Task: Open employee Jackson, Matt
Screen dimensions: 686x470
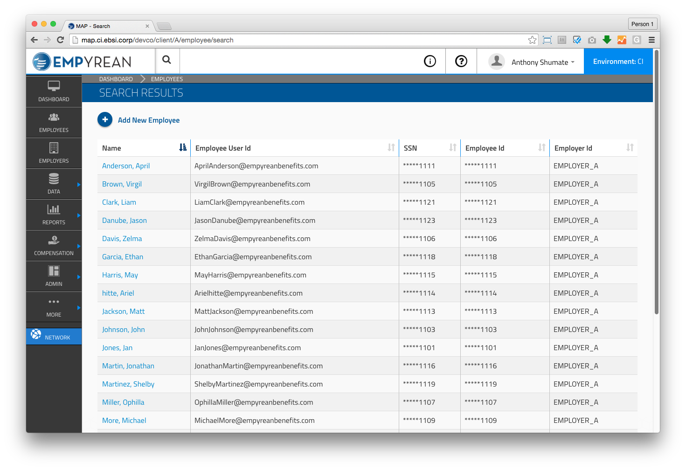Action: [123, 311]
